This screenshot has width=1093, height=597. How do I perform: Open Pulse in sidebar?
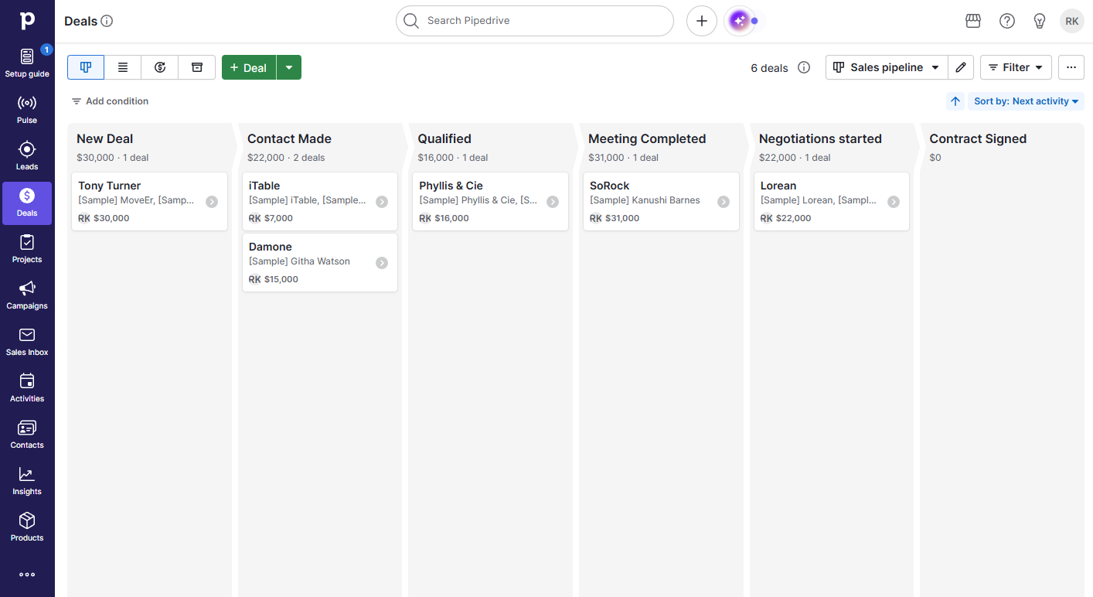pyautogui.click(x=27, y=110)
